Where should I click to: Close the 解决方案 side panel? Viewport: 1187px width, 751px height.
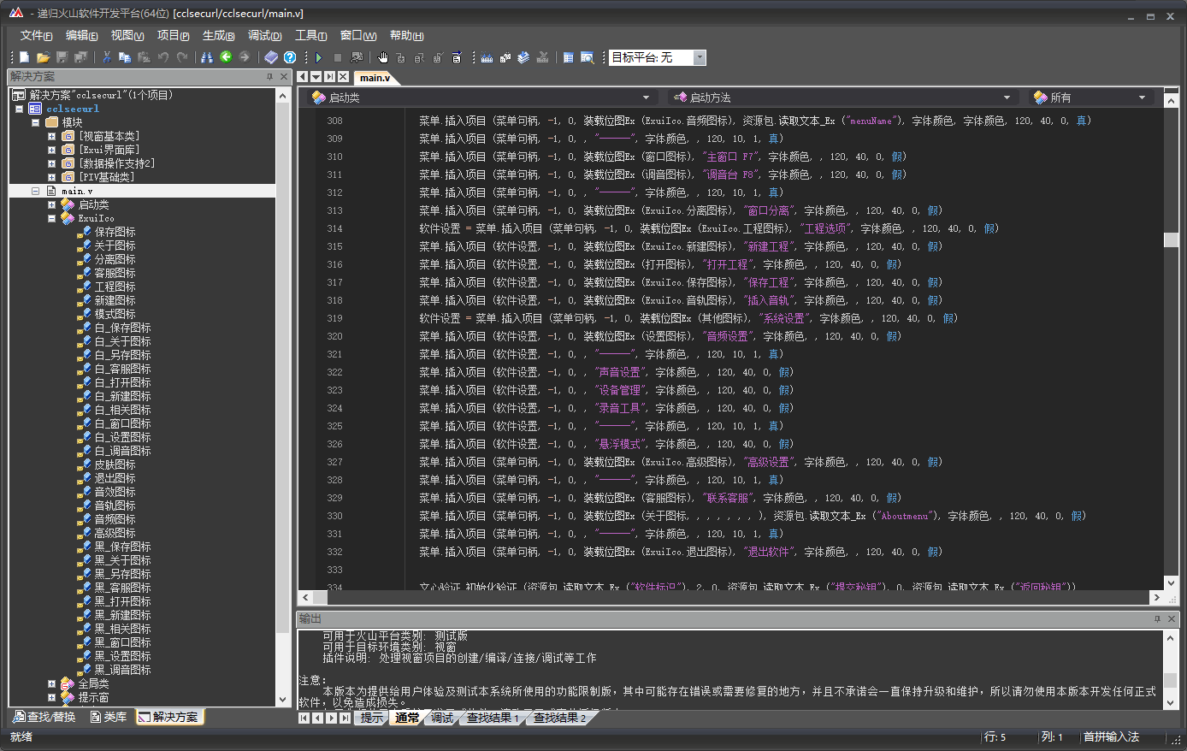click(x=285, y=77)
